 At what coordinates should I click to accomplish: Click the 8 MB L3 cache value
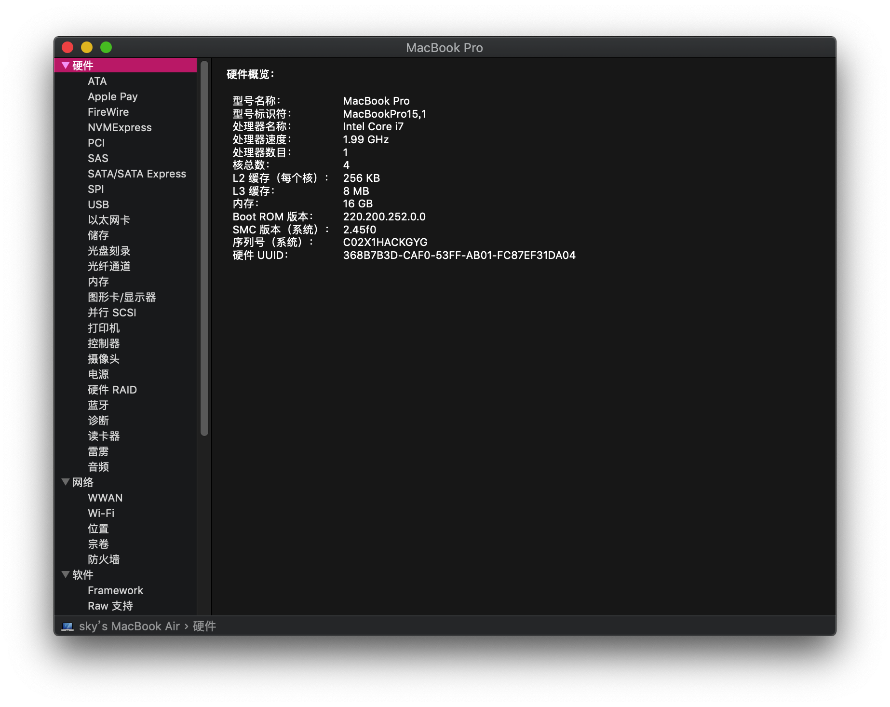(356, 191)
